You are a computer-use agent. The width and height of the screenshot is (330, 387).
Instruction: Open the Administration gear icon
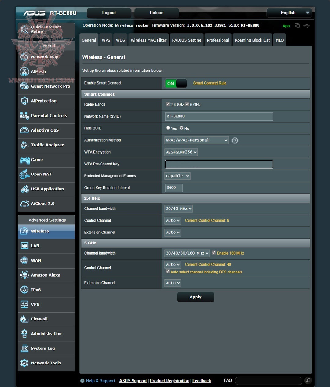coord(24,334)
